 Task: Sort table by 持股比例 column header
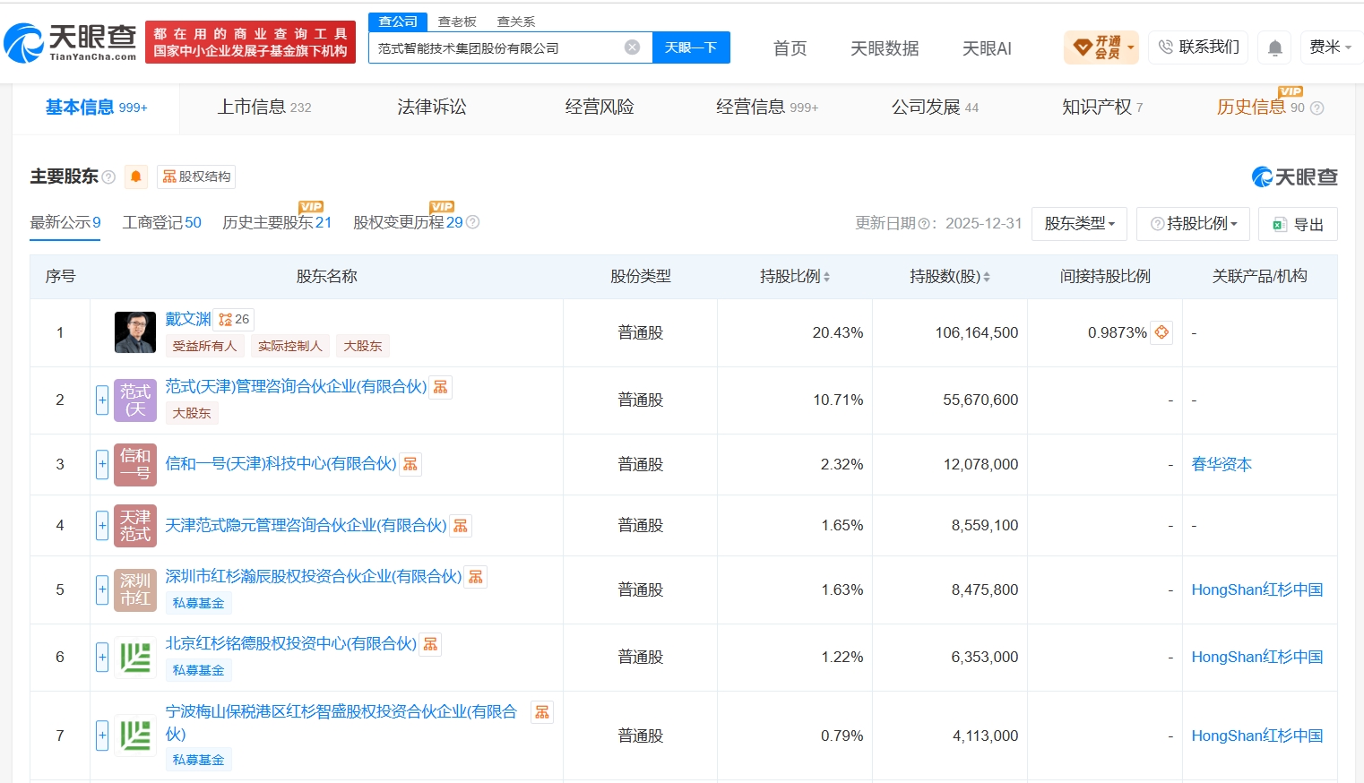(794, 277)
